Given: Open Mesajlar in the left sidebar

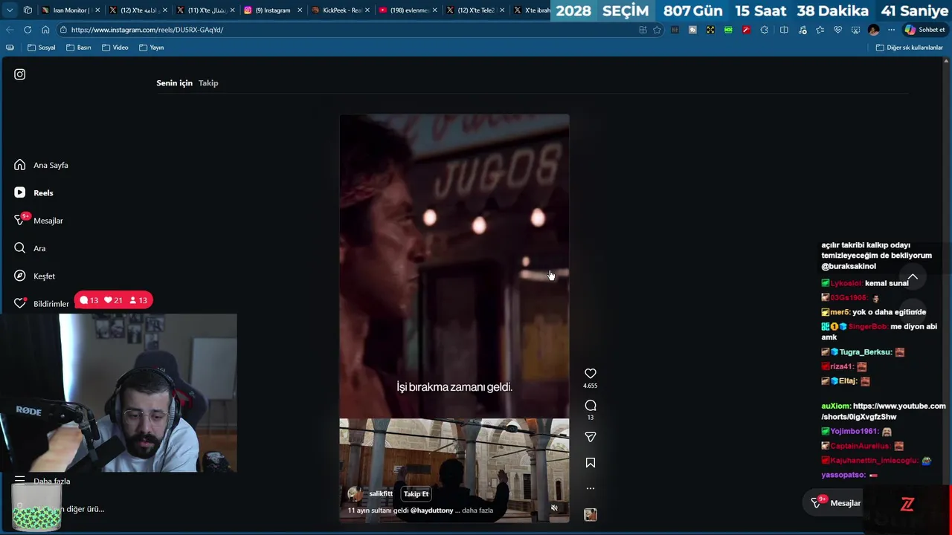Looking at the screenshot, I should pos(39,221).
